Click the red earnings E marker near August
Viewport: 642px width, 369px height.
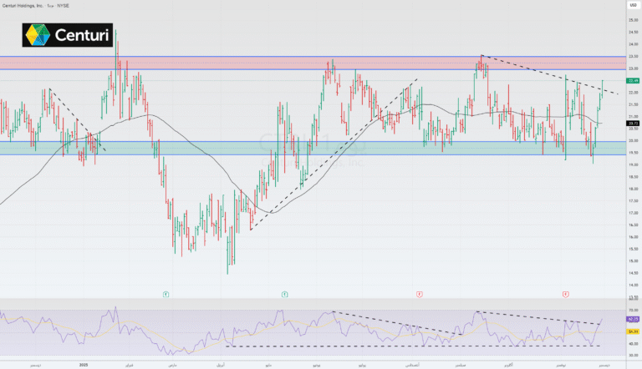pyautogui.click(x=419, y=294)
